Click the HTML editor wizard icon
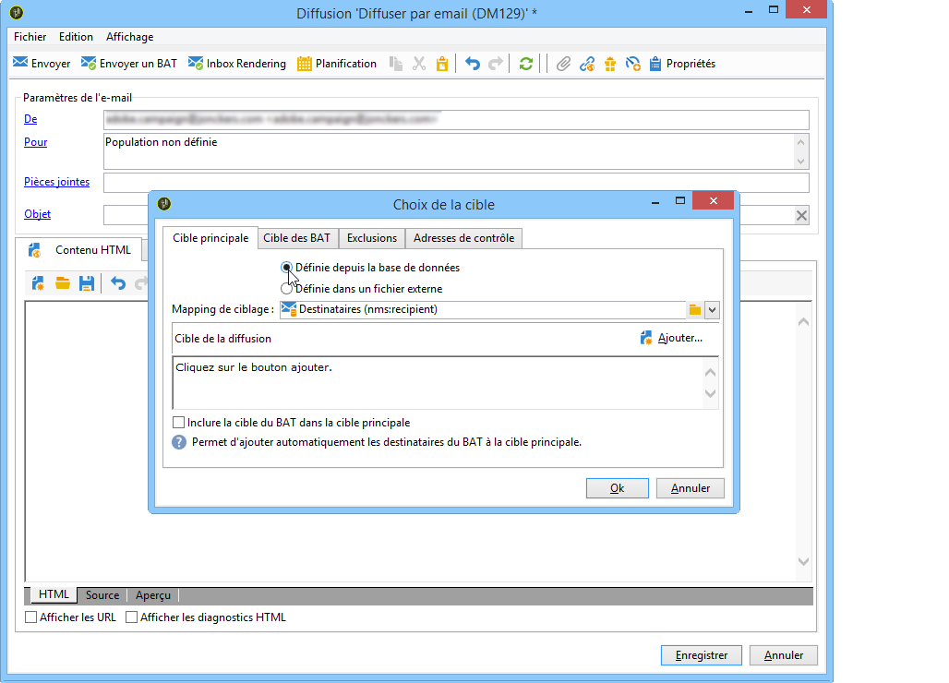The image size is (949, 683). point(38,283)
